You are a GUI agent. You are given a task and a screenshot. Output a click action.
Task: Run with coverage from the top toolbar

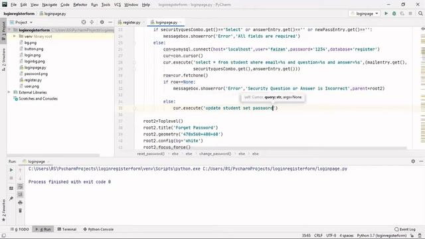402,13
